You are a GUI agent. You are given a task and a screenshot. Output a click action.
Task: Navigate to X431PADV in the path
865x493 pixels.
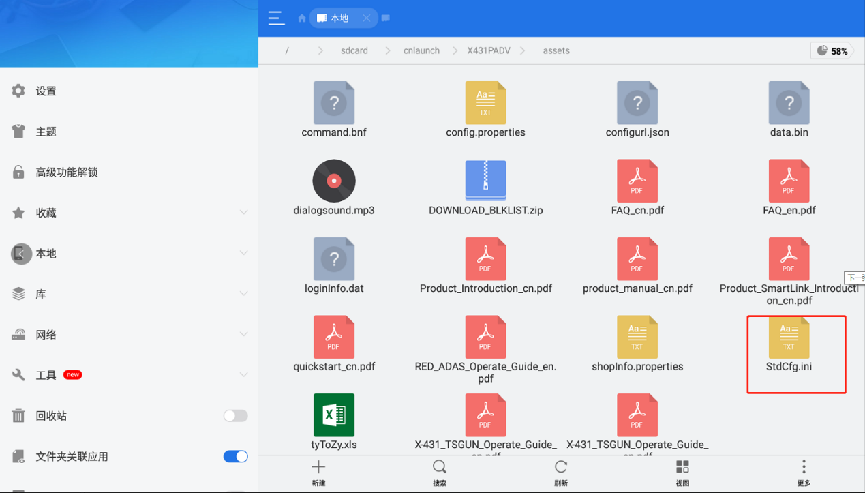click(x=487, y=50)
